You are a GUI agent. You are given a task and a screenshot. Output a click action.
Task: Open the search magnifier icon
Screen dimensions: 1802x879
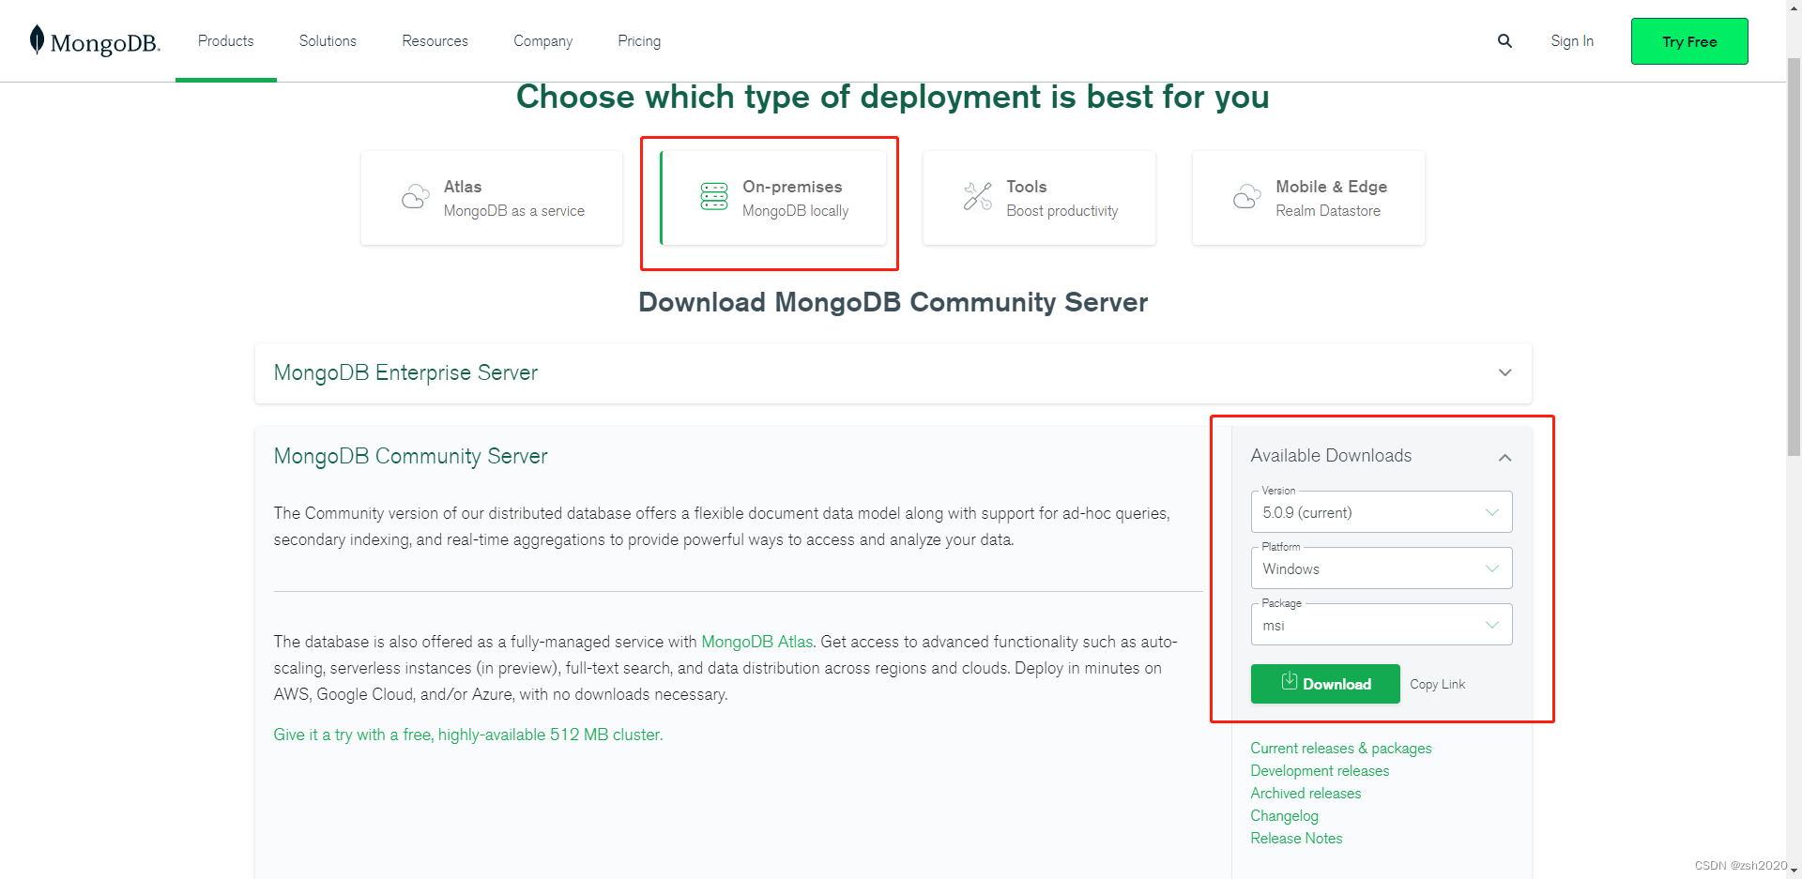[1504, 41]
